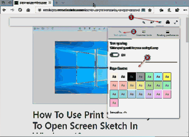The width and height of the screenshot is (189, 137).
Task: Toggle Reading view icon in the address bar
Action: coord(143,10)
